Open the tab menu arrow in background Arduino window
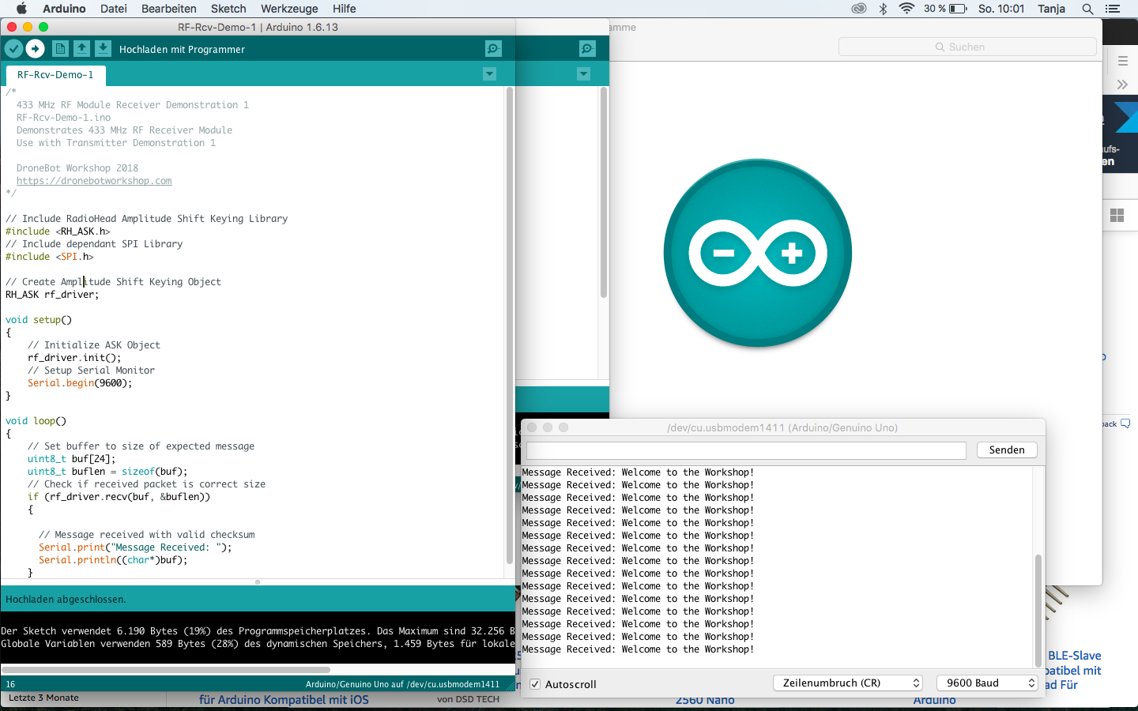 [583, 74]
